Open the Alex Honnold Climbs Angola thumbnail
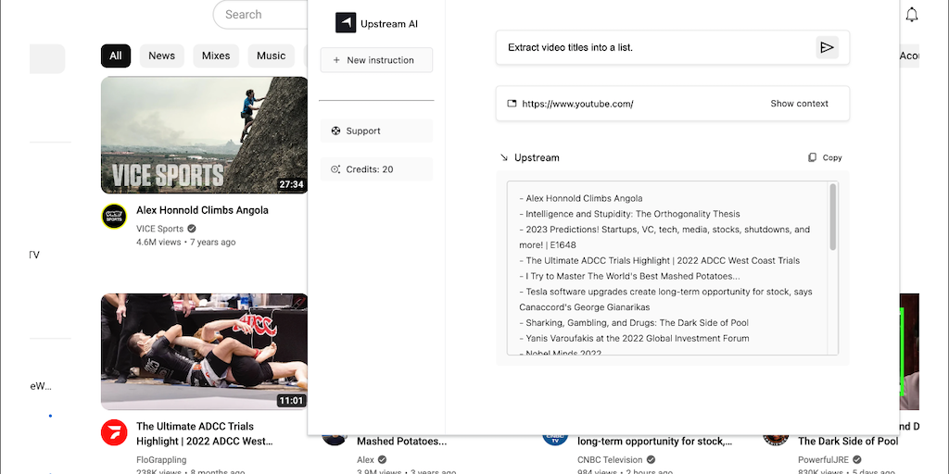This screenshot has width=949, height=474. (204, 134)
